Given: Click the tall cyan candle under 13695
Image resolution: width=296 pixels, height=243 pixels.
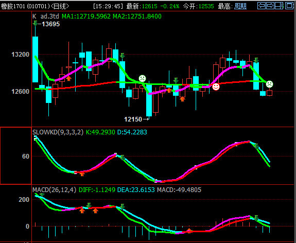Looking at the screenshot, I should point(36,60).
